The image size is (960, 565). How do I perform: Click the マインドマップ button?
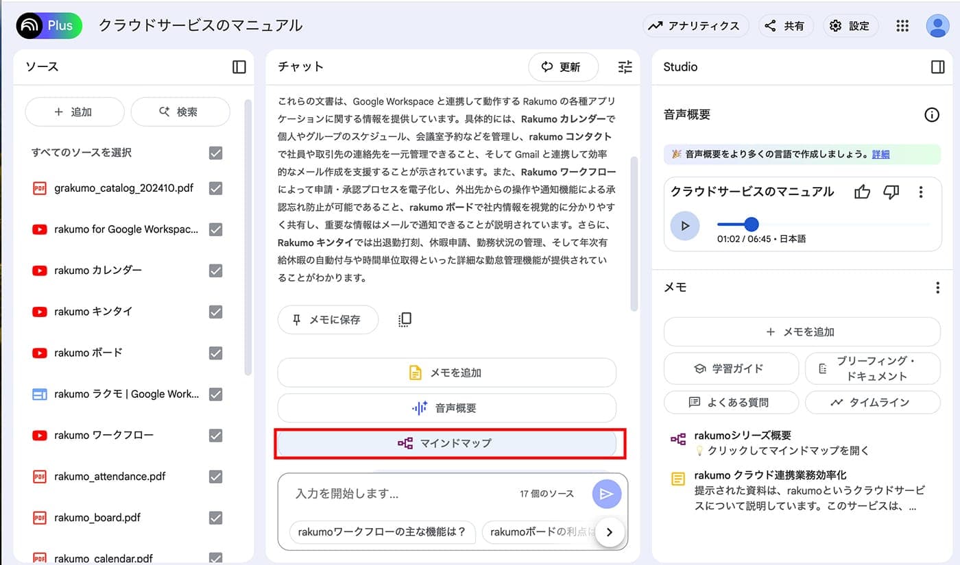[446, 443]
